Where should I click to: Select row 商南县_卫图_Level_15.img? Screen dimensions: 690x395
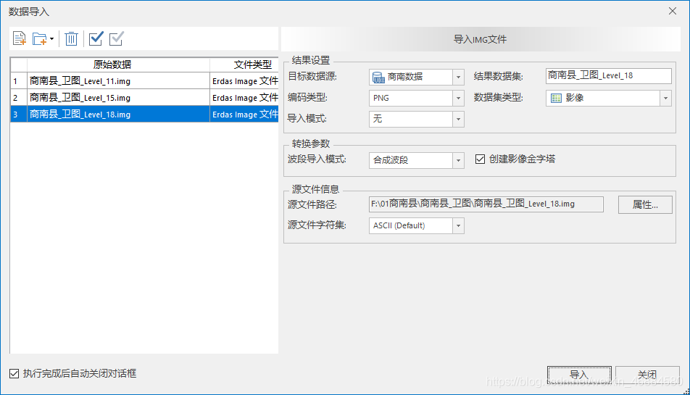144,98
